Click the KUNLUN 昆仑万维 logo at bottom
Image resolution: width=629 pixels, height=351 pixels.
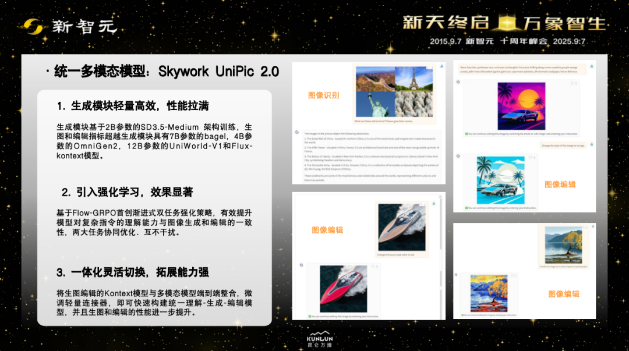(320, 339)
